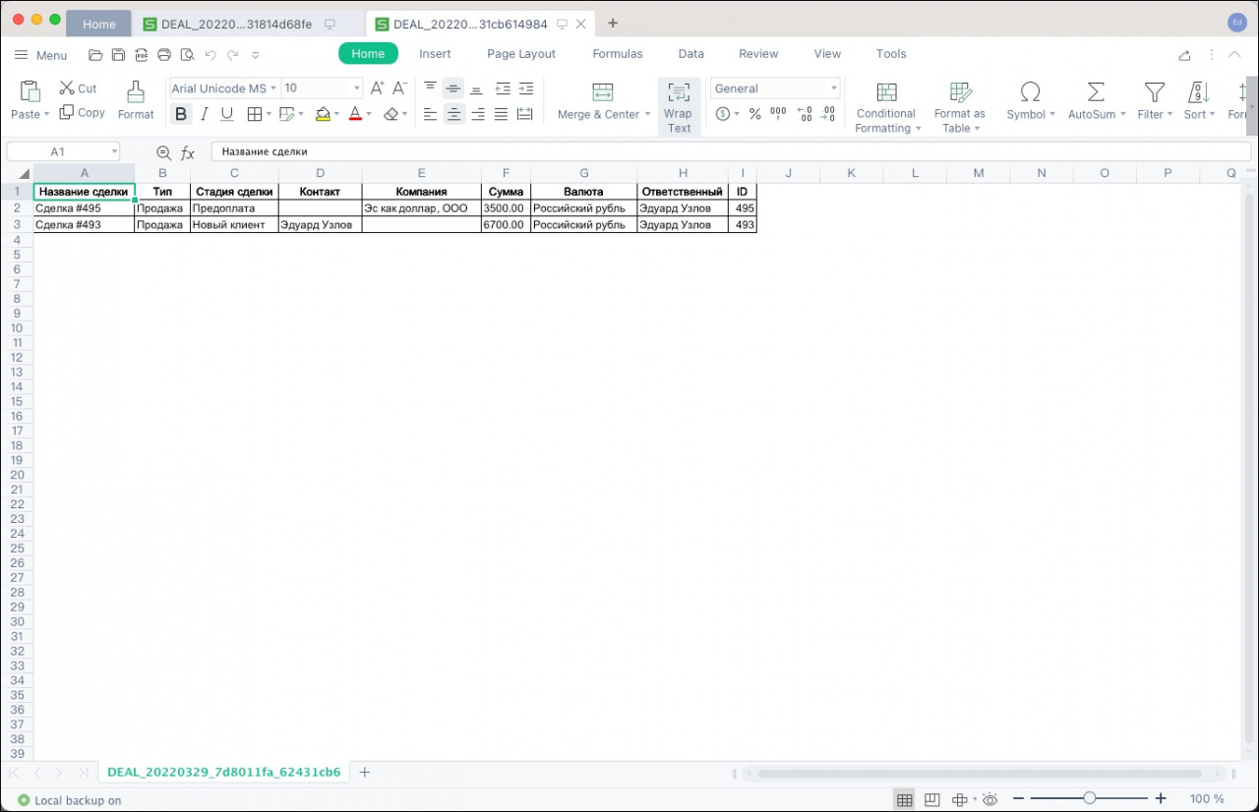This screenshot has width=1259, height=812.
Task: Toggle Wrap Text for the cell
Action: coord(679,106)
